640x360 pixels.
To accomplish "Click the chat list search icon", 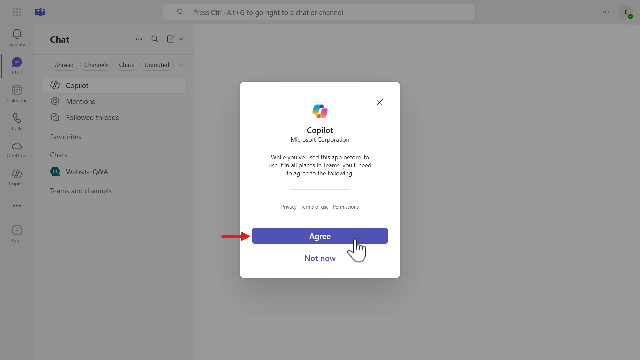I will pos(155,39).
